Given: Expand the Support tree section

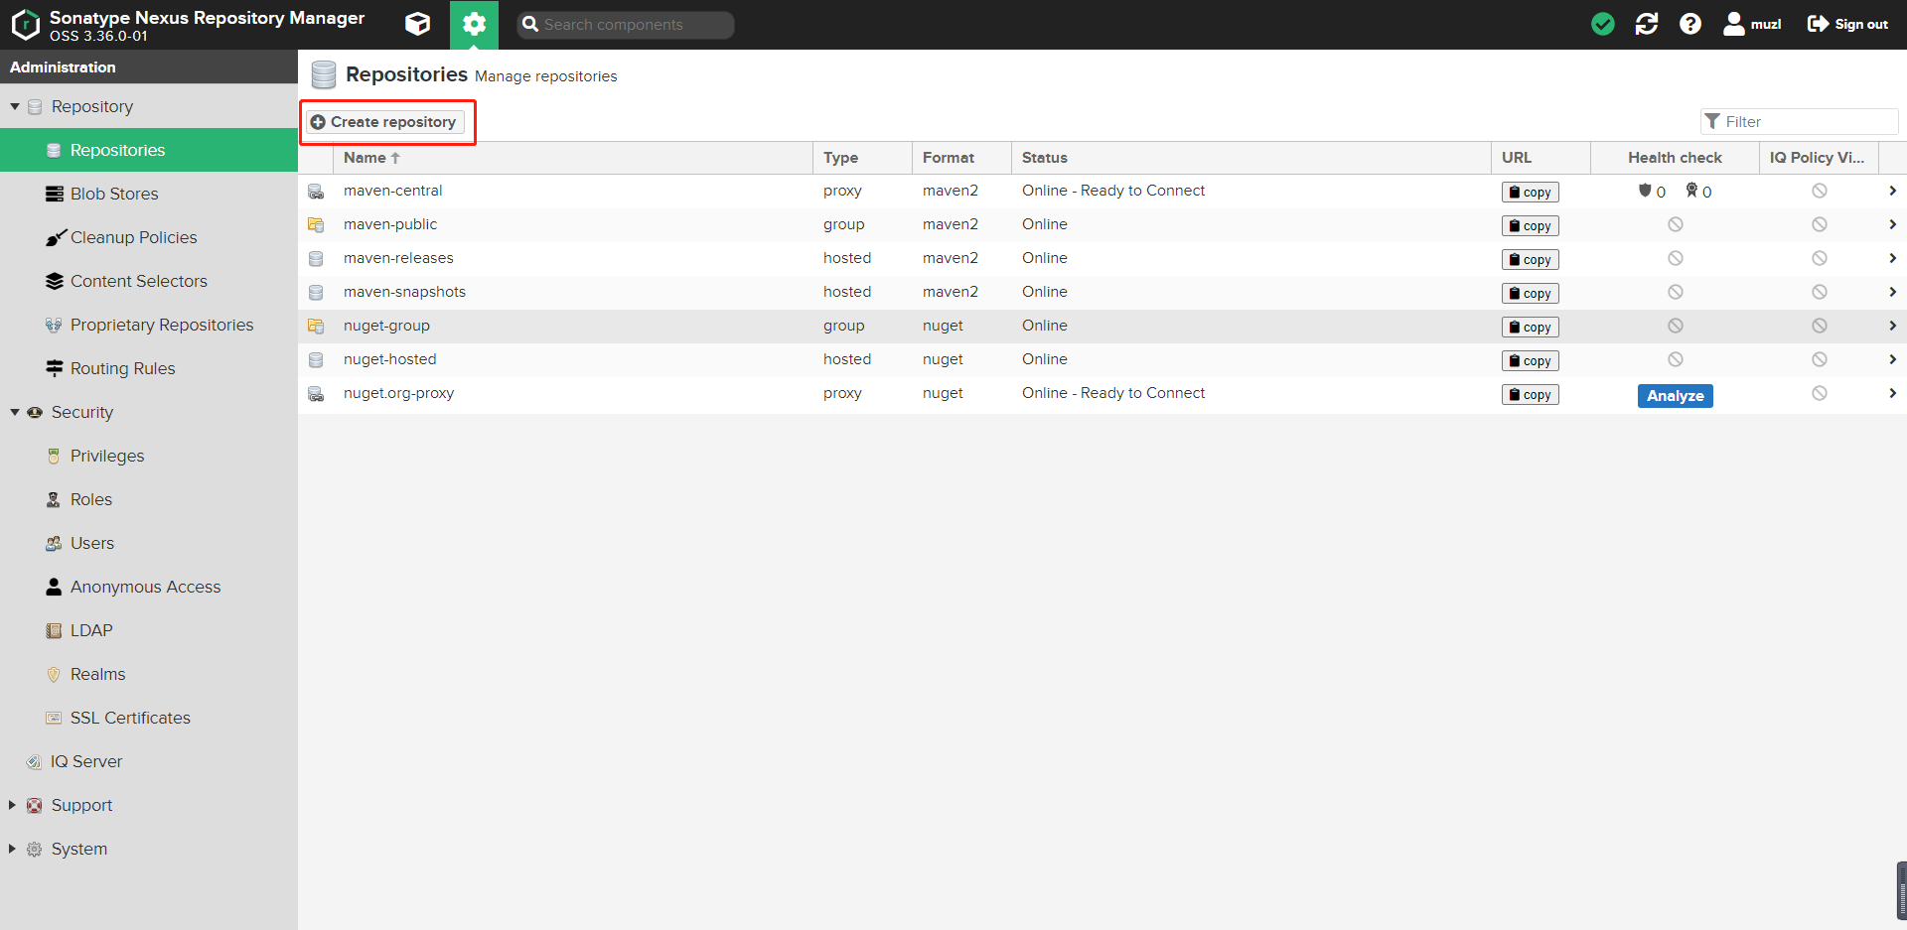Looking at the screenshot, I should coord(12,805).
